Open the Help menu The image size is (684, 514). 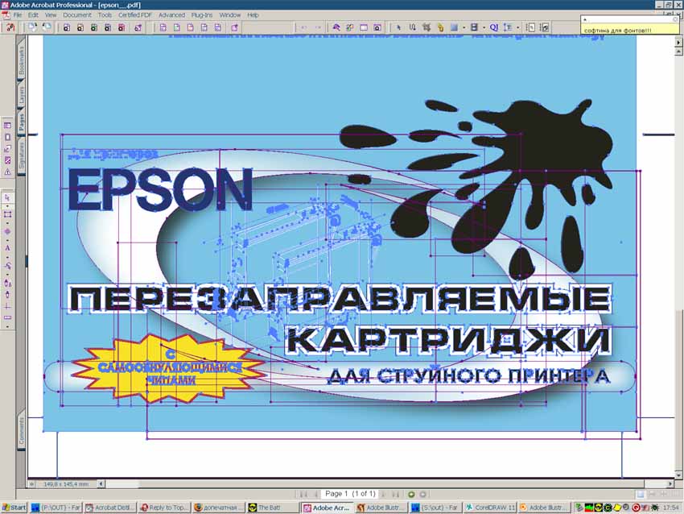tap(253, 15)
